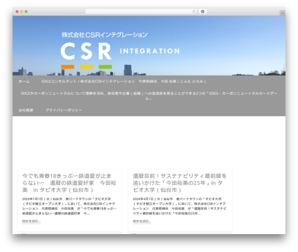The height and width of the screenshot is (252, 298).
Task: Open the 会社概要 menu item
Action: (26, 110)
